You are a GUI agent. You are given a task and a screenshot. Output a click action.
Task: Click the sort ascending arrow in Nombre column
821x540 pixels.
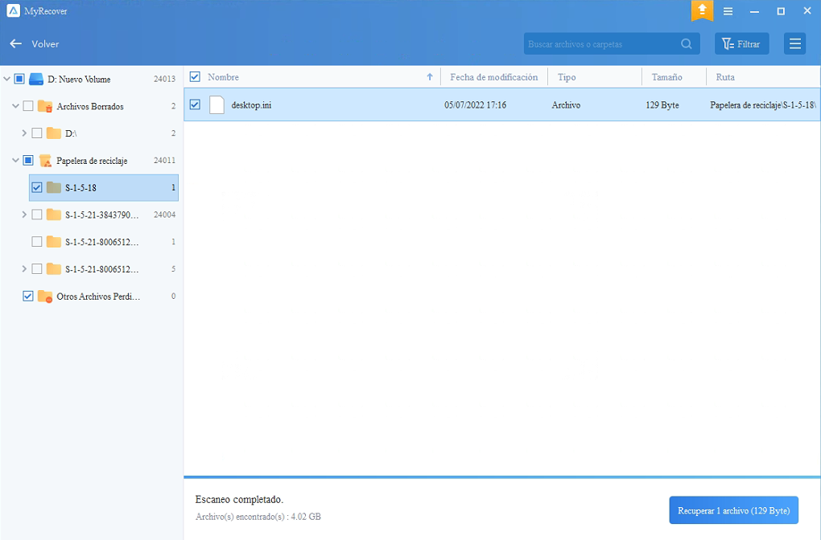[430, 77]
